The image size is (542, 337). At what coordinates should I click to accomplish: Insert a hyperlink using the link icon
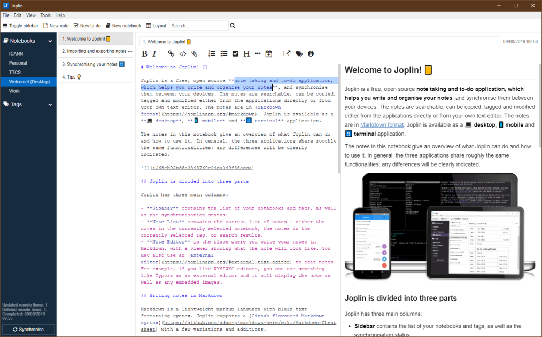point(171,53)
